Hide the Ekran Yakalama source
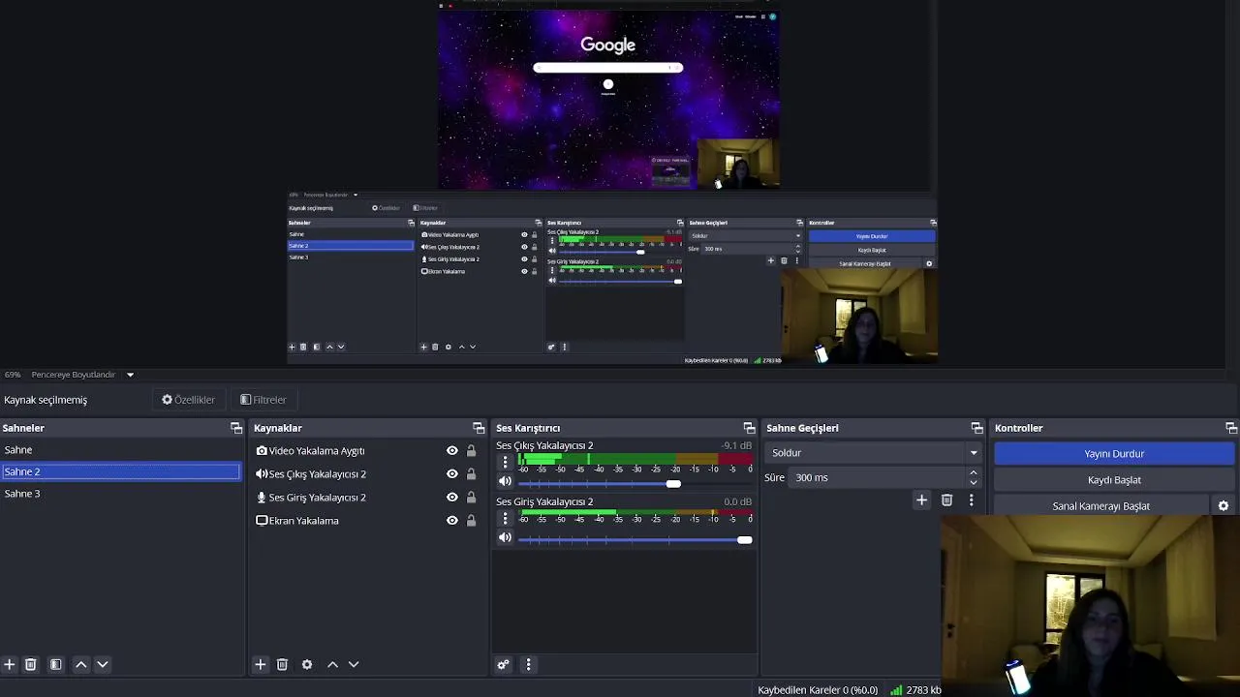Image resolution: width=1240 pixels, height=697 pixels. pyautogui.click(x=451, y=520)
